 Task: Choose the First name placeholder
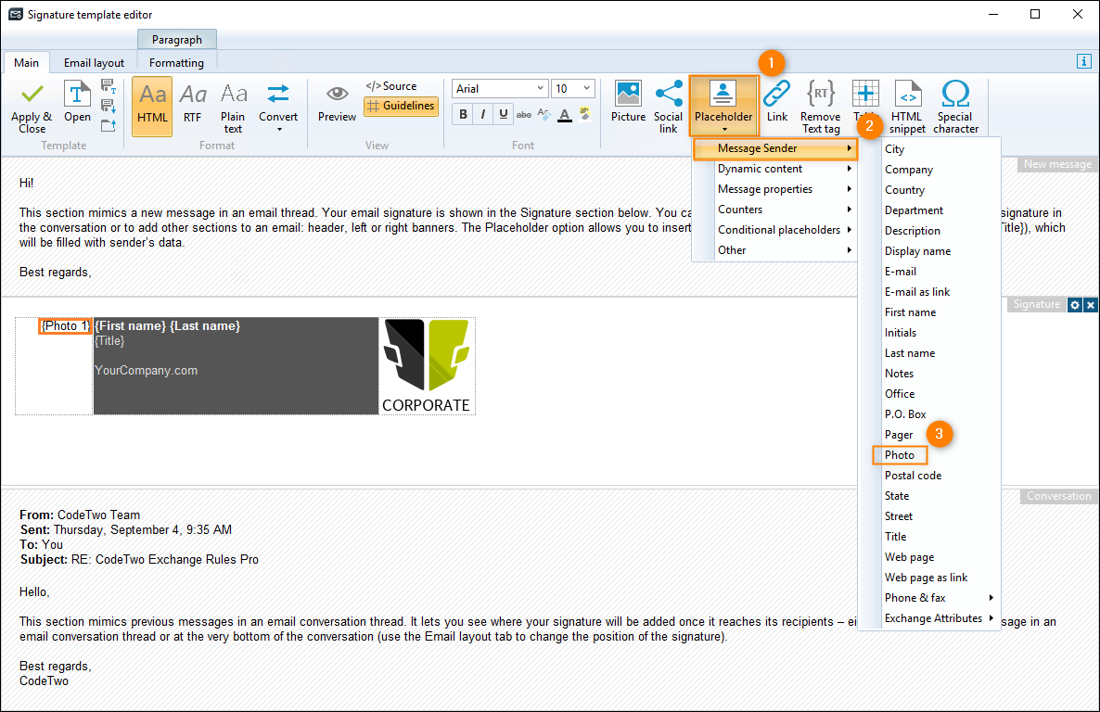point(929,312)
